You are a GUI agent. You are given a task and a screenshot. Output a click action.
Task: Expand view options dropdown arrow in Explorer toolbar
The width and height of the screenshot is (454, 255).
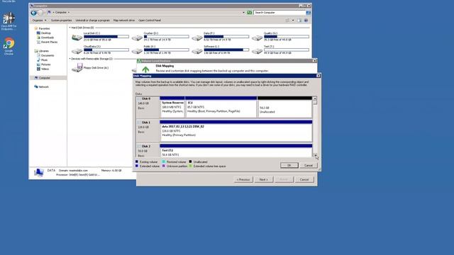[293, 21]
